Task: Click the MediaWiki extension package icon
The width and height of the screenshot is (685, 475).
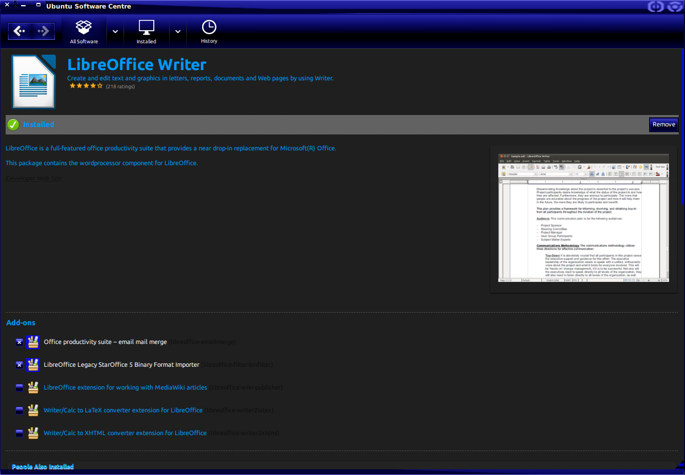Action: pos(32,387)
